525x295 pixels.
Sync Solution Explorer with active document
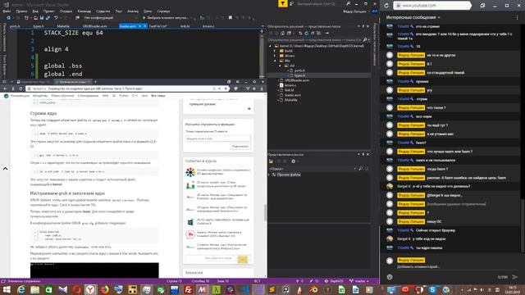coord(300,33)
